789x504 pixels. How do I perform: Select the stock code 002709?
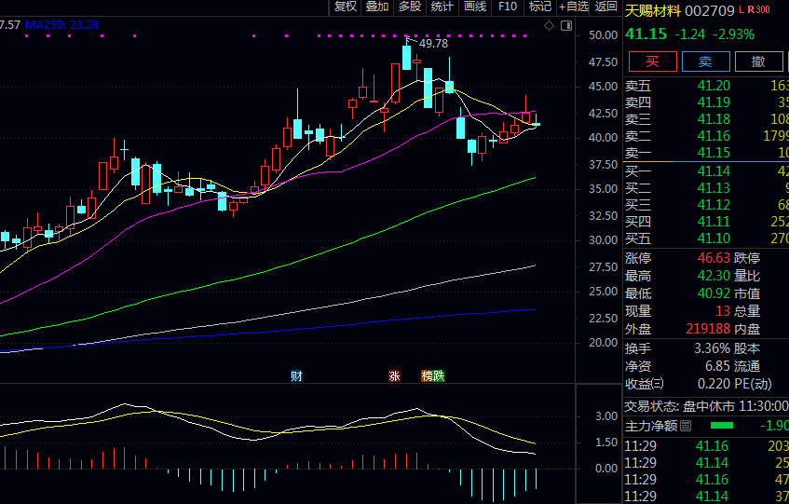pos(710,10)
